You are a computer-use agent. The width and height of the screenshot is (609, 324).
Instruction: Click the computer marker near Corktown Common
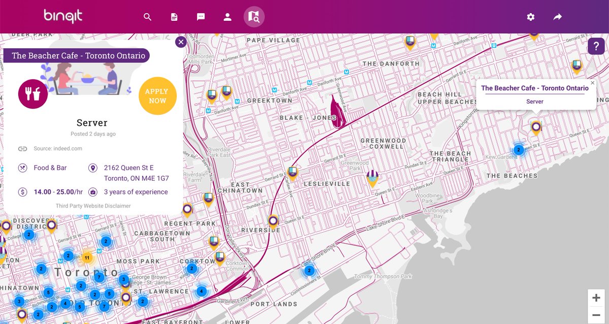[x=219, y=258]
